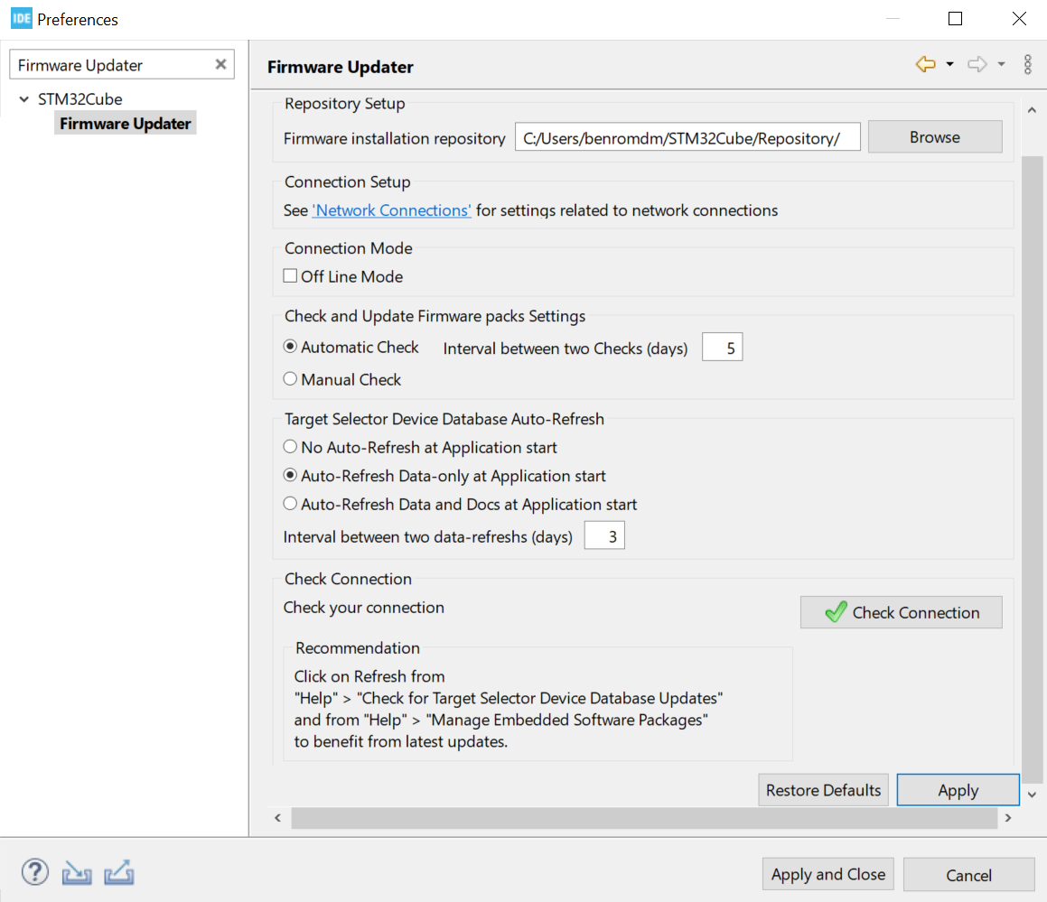Click the firmware installation repository path field
Viewport: 1047px width, 902px height.
pyautogui.click(x=687, y=138)
